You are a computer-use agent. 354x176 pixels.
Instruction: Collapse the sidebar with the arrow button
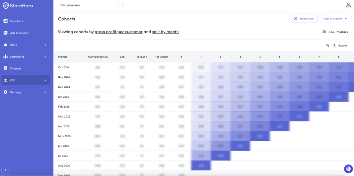tap(6, 170)
